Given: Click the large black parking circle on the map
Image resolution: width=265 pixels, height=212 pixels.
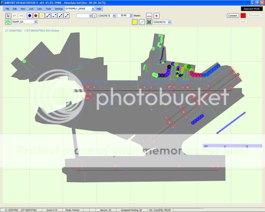Looking at the screenshot, I should pos(169,67).
